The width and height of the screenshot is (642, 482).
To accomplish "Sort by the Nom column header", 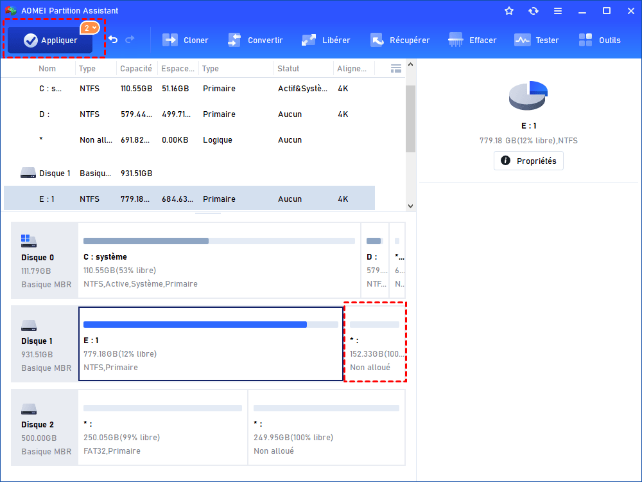I will pyautogui.click(x=47, y=69).
